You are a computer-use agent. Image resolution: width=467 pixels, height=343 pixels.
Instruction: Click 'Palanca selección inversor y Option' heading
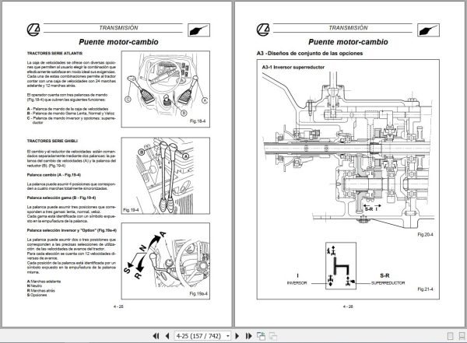click(x=72, y=230)
